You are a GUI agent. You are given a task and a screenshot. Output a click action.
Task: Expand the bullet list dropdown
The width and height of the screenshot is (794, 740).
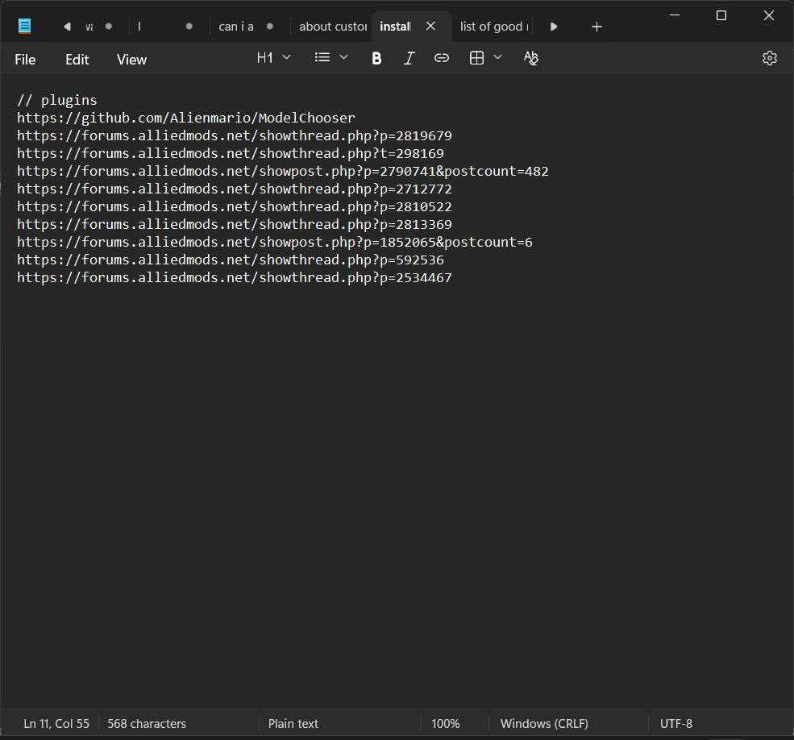(x=331, y=58)
